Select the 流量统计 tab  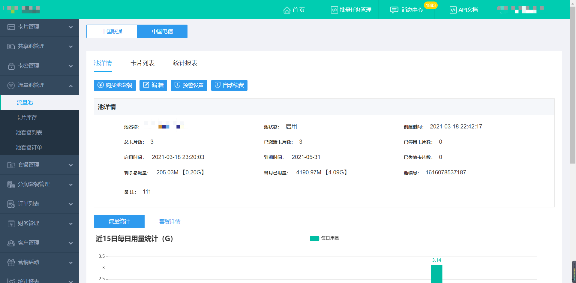coord(119,221)
